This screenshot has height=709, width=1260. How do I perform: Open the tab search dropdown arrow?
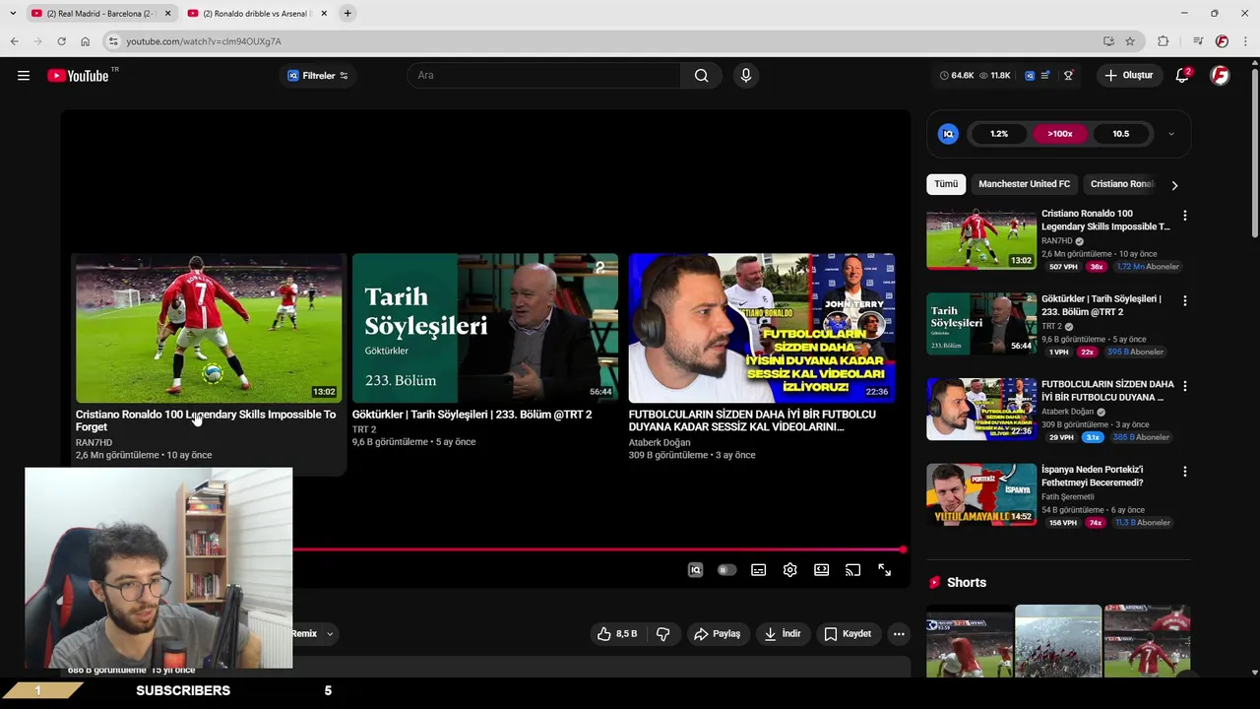tap(12, 14)
